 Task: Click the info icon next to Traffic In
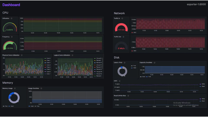coord(122,18)
